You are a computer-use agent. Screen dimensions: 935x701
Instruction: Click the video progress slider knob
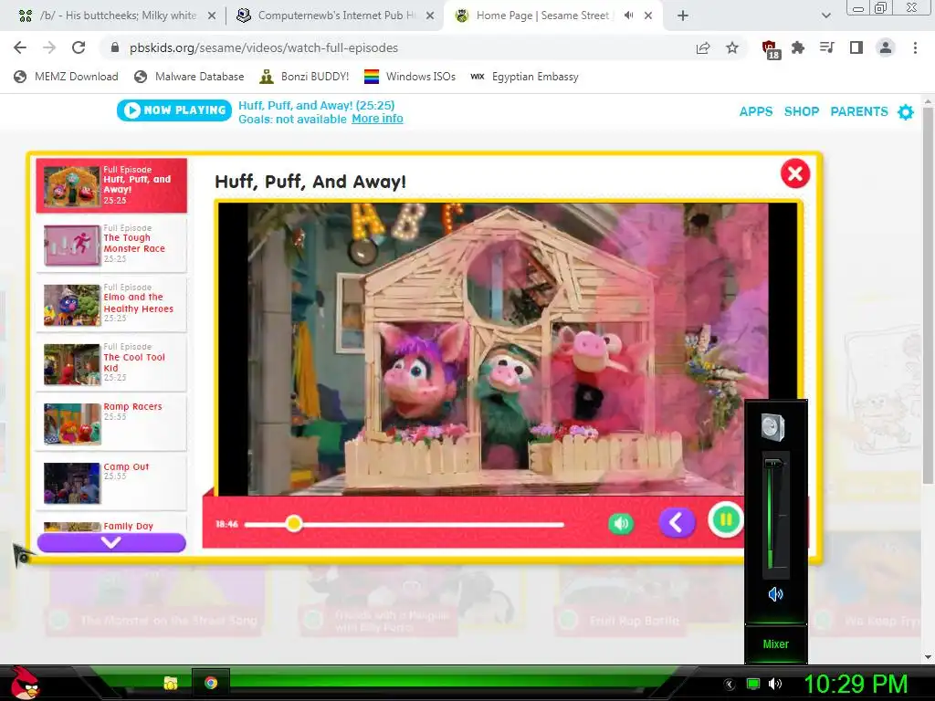[293, 524]
